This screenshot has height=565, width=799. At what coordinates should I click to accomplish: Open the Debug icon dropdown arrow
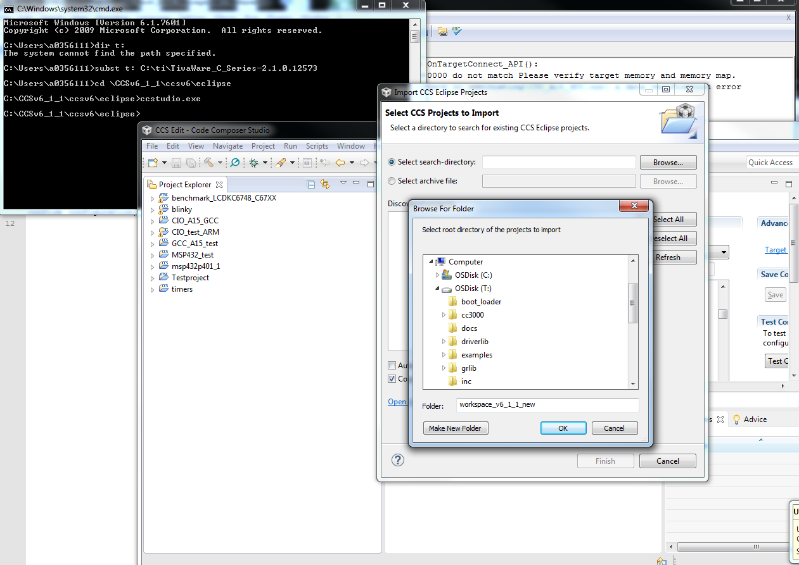(264, 163)
